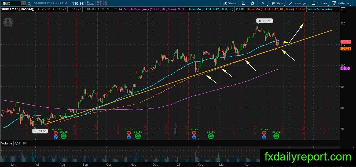Click the Lo: 71.06 price bubble
The image size is (356, 167).
(39, 131)
